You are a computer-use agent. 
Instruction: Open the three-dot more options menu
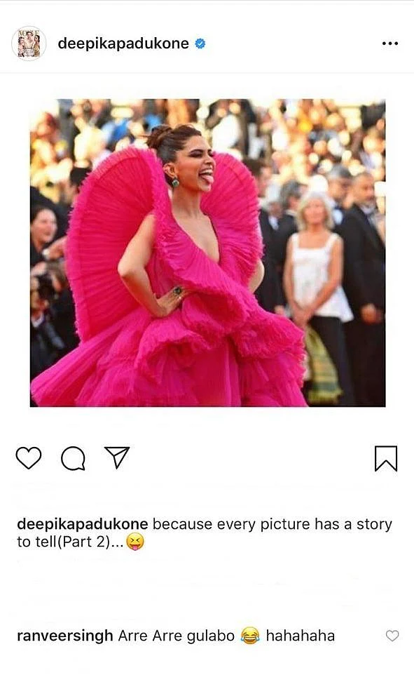pos(389,44)
